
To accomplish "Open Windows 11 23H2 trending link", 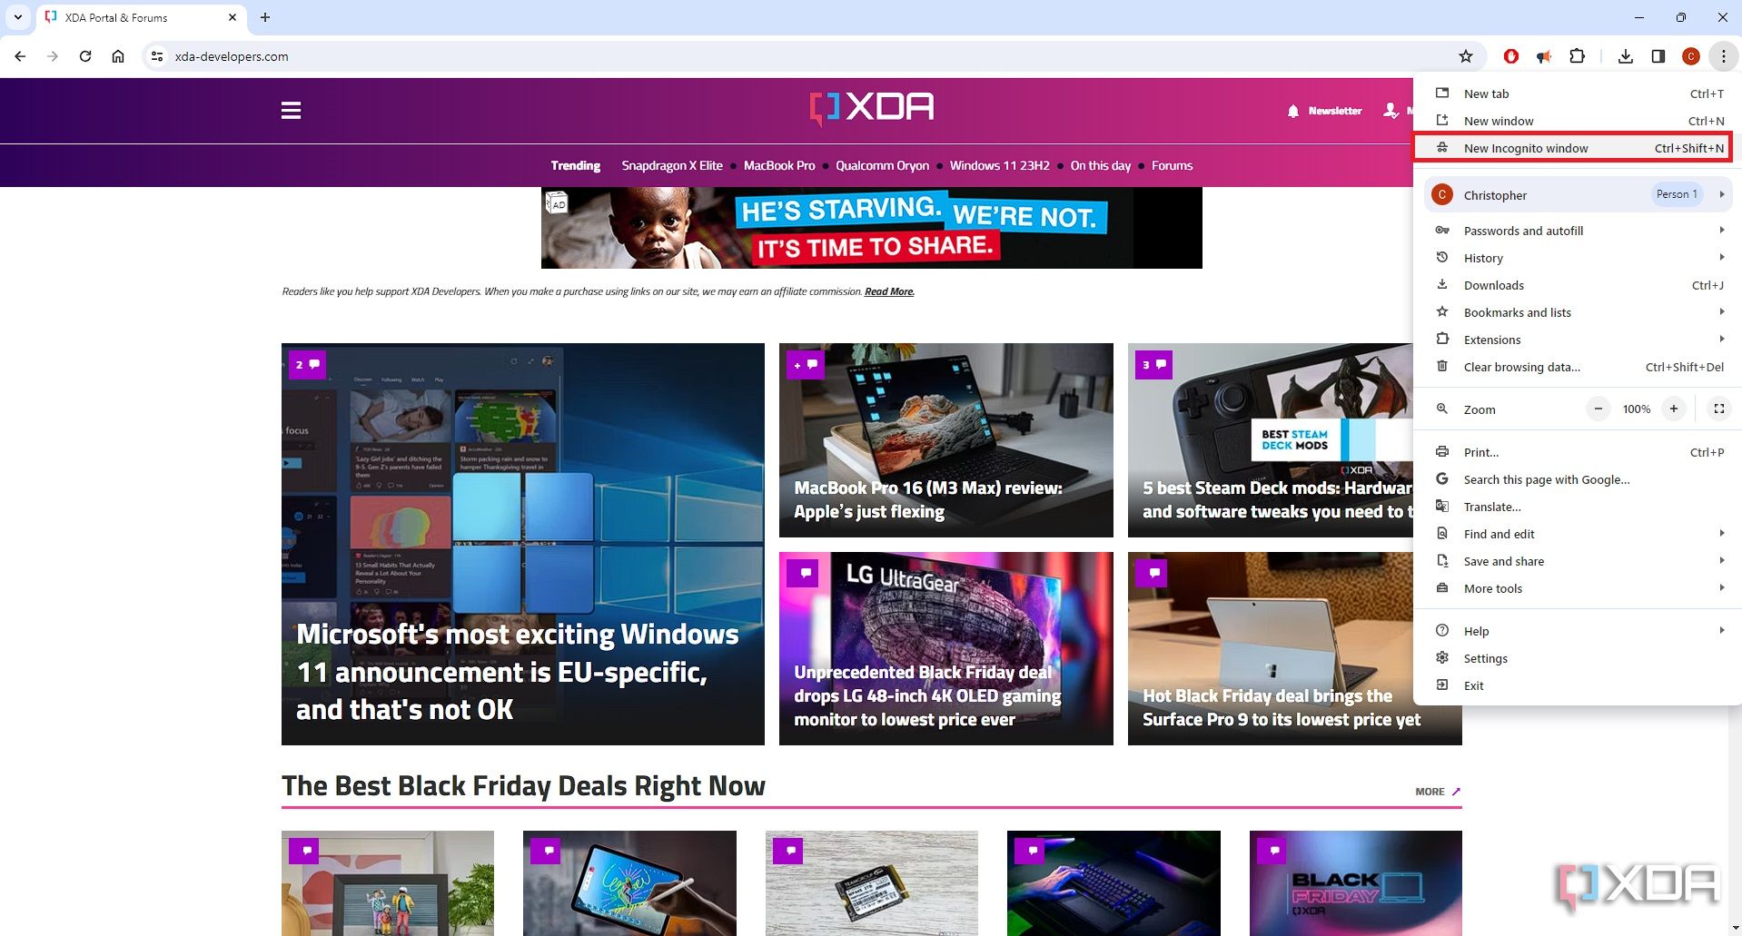I will pyautogui.click(x=999, y=165).
